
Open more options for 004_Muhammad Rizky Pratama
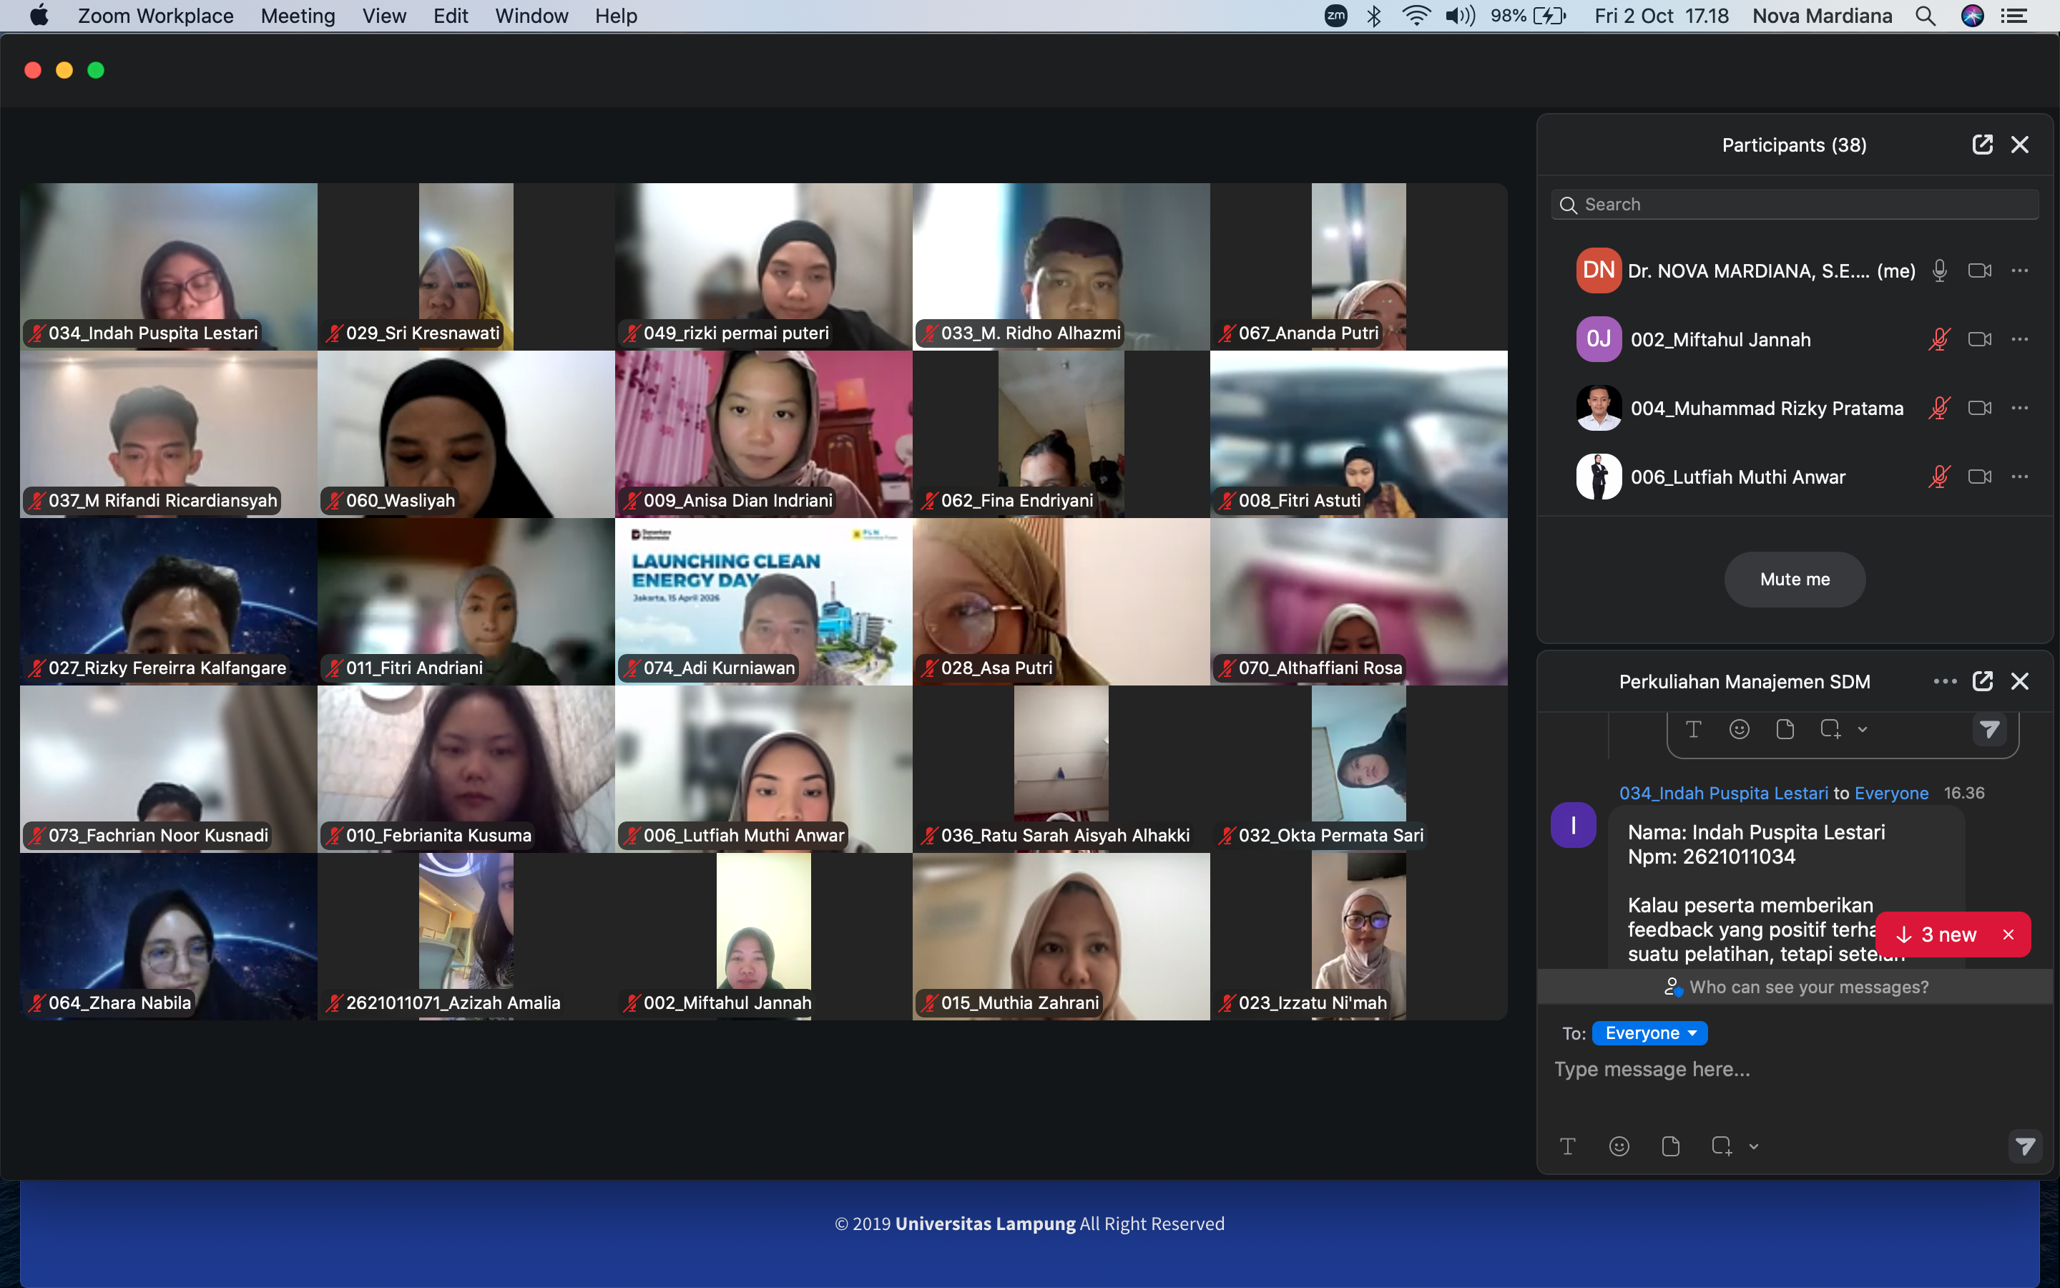pyautogui.click(x=2019, y=408)
